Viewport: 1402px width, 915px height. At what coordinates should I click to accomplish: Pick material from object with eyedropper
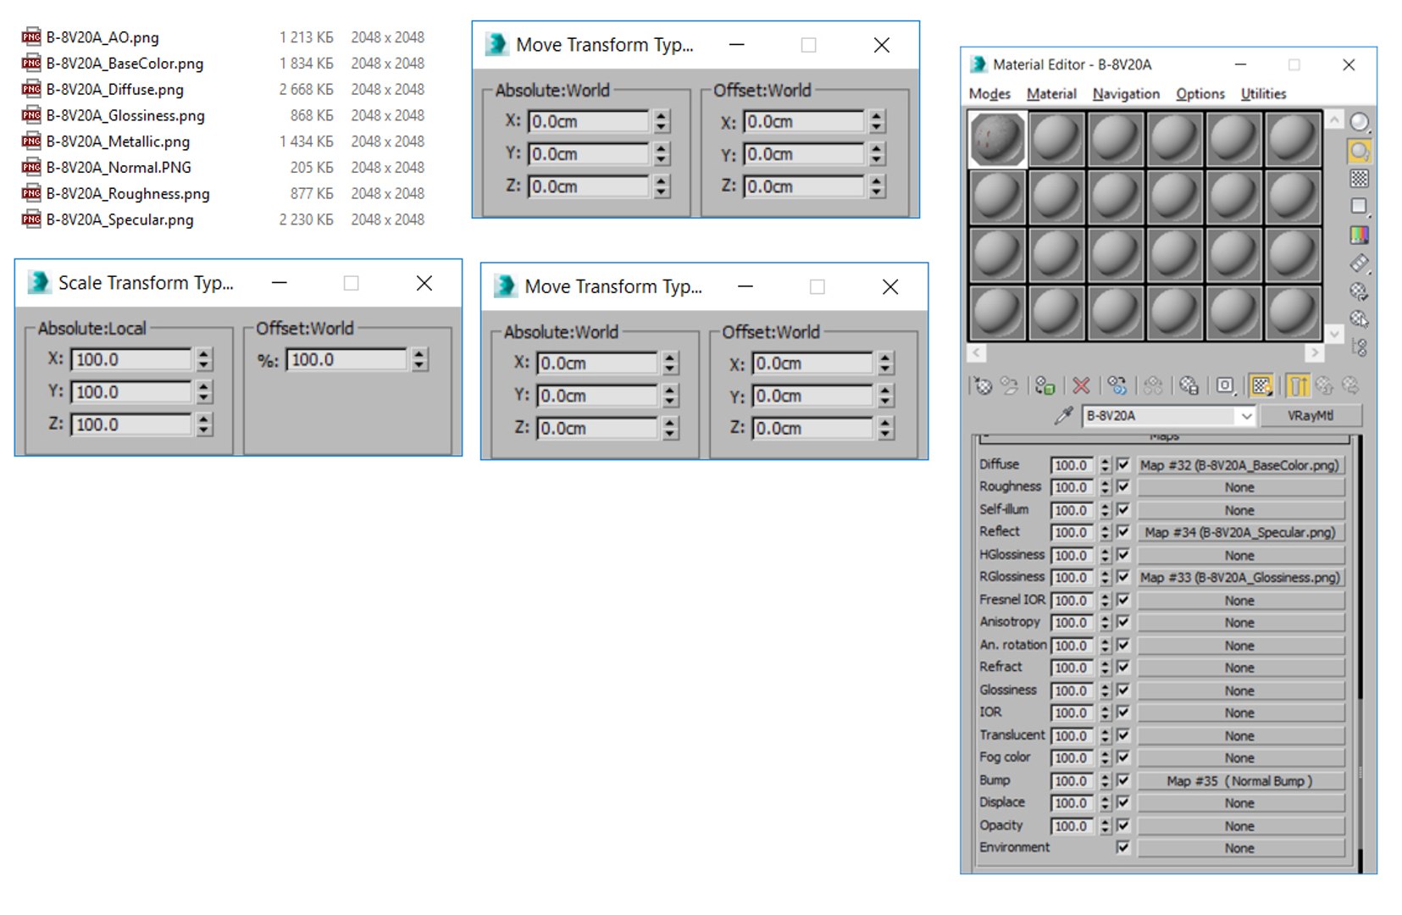[x=1062, y=415]
